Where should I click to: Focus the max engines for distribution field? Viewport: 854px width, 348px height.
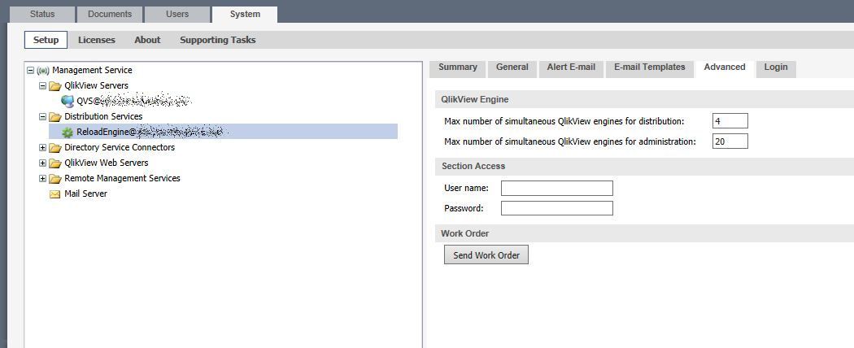(730, 121)
